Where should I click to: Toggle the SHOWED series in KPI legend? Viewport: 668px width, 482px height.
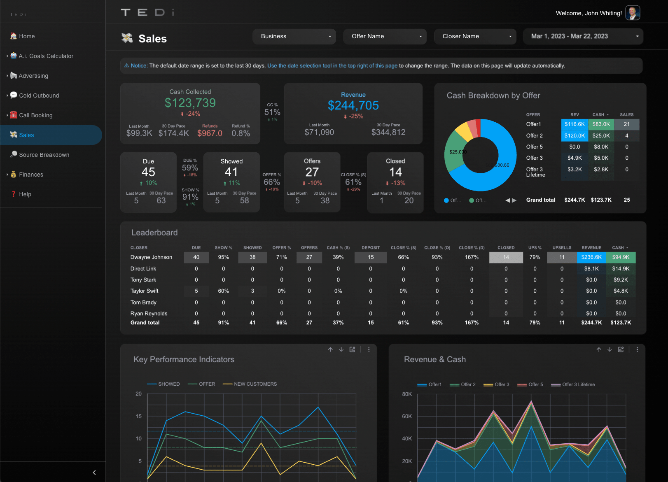point(163,384)
